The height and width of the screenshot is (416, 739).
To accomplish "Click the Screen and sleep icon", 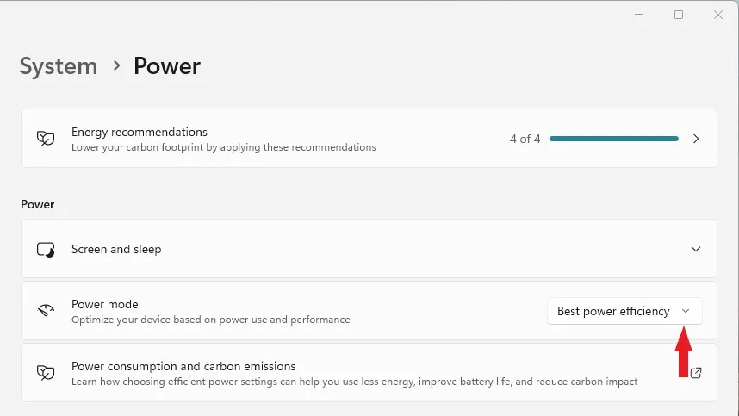I will (x=46, y=250).
